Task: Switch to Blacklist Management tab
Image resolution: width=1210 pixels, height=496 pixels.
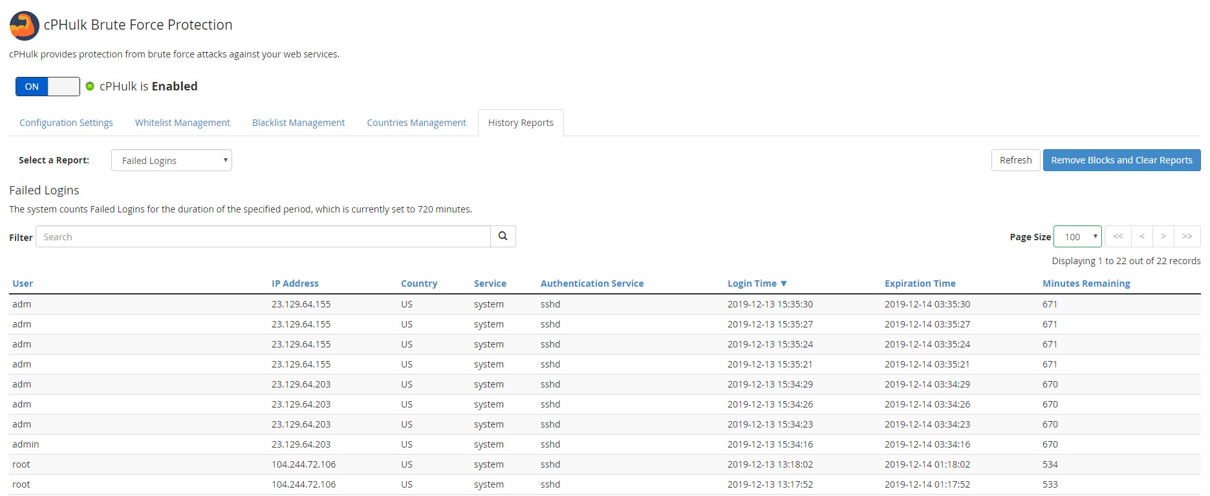Action: point(298,123)
